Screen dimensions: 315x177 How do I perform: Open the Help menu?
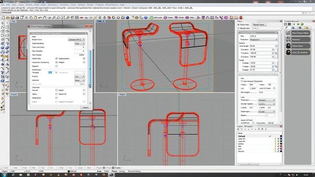(122, 4)
